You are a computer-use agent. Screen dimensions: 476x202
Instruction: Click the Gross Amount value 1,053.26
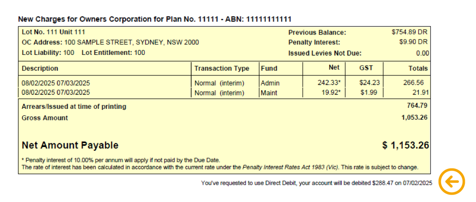tap(414, 118)
